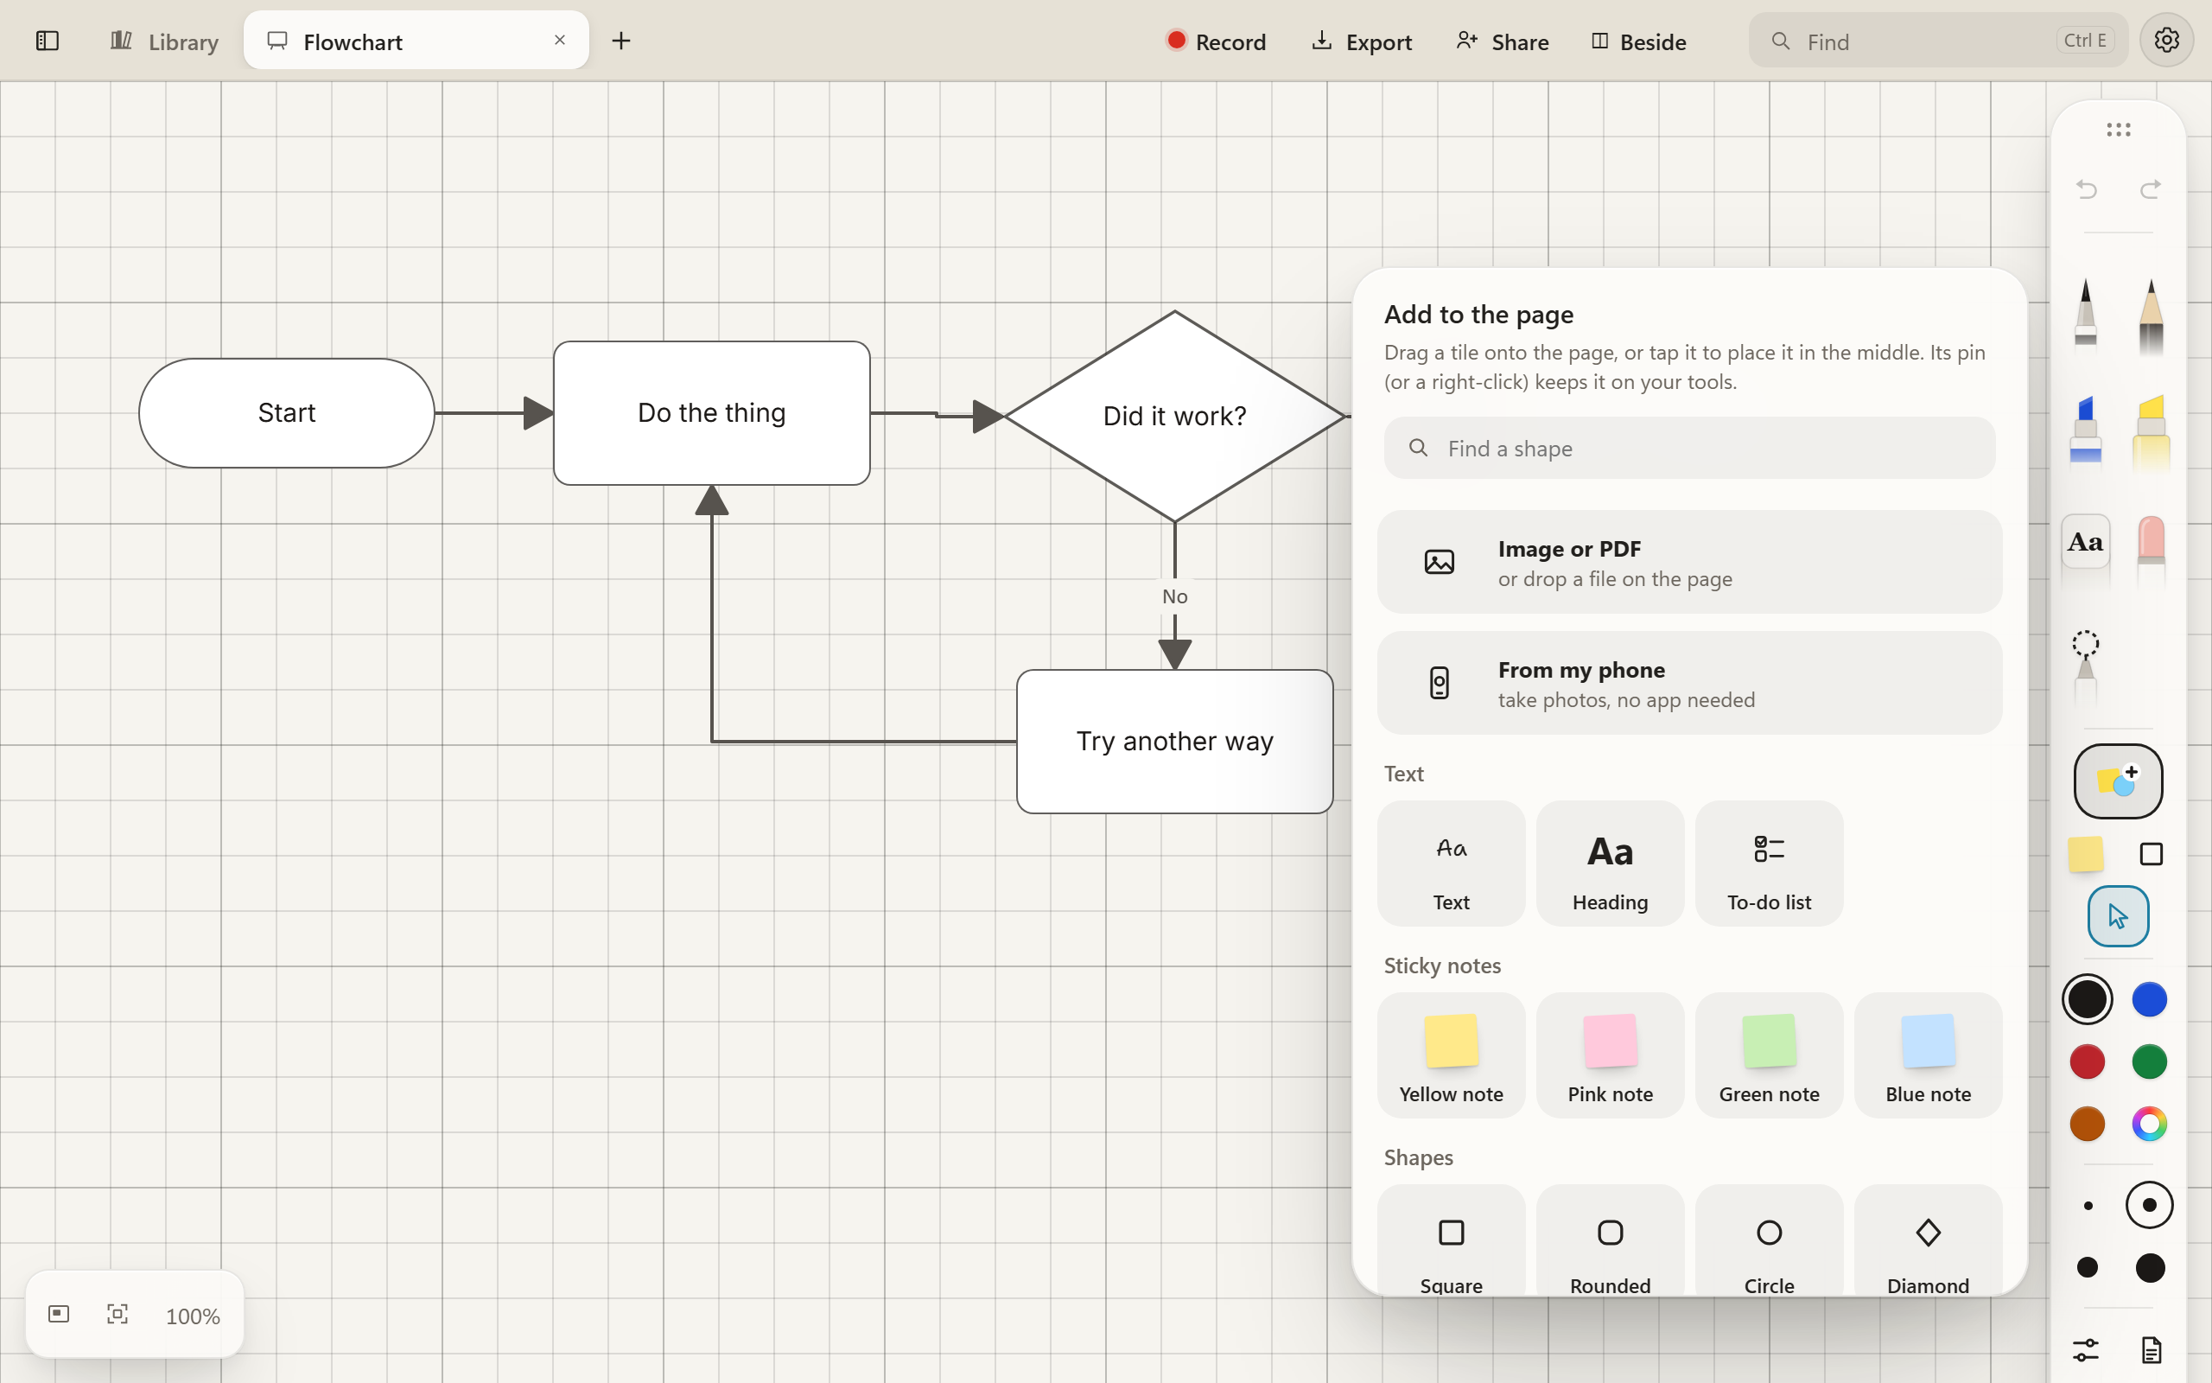
Task: Activate the pointer select tool
Action: coord(2118,915)
